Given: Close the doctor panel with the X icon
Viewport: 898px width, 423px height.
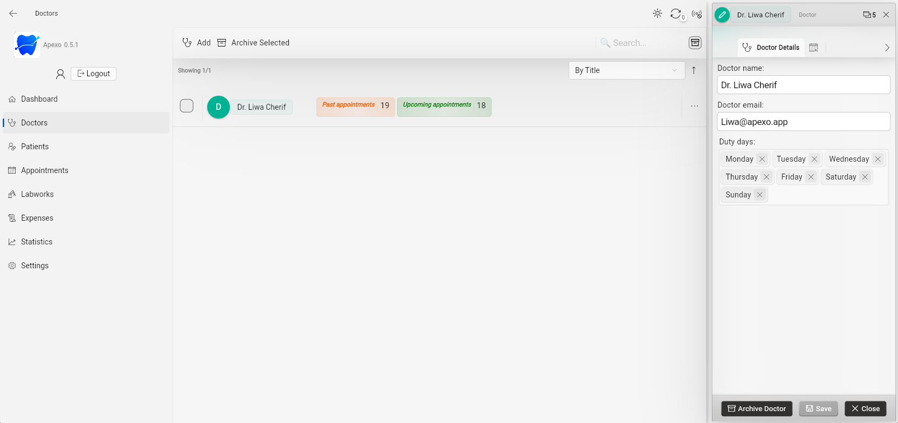Looking at the screenshot, I should pyautogui.click(x=886, y=15).
